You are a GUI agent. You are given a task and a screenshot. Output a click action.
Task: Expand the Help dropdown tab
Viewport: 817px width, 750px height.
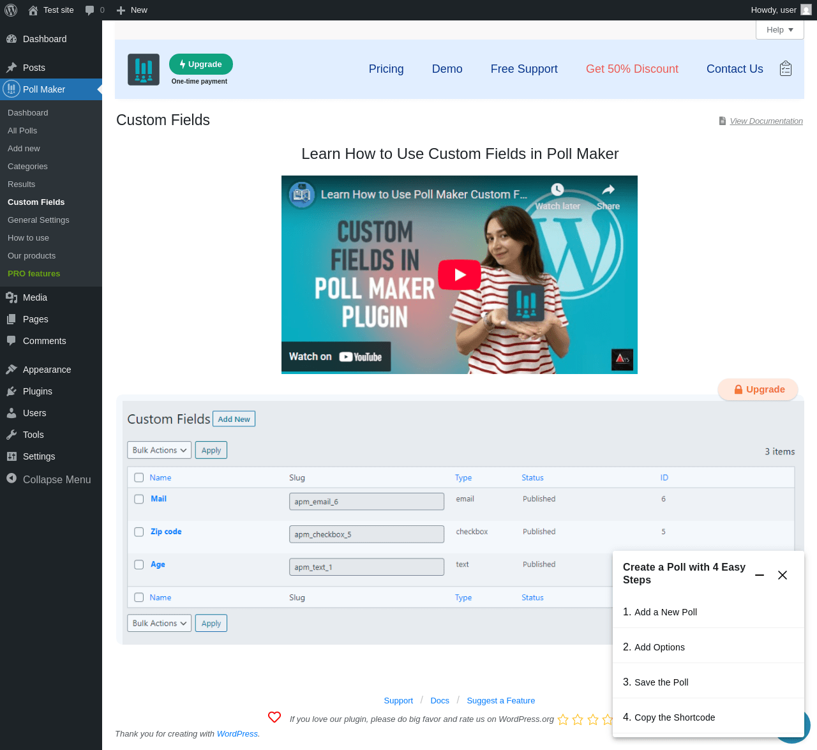pos(780,30)
